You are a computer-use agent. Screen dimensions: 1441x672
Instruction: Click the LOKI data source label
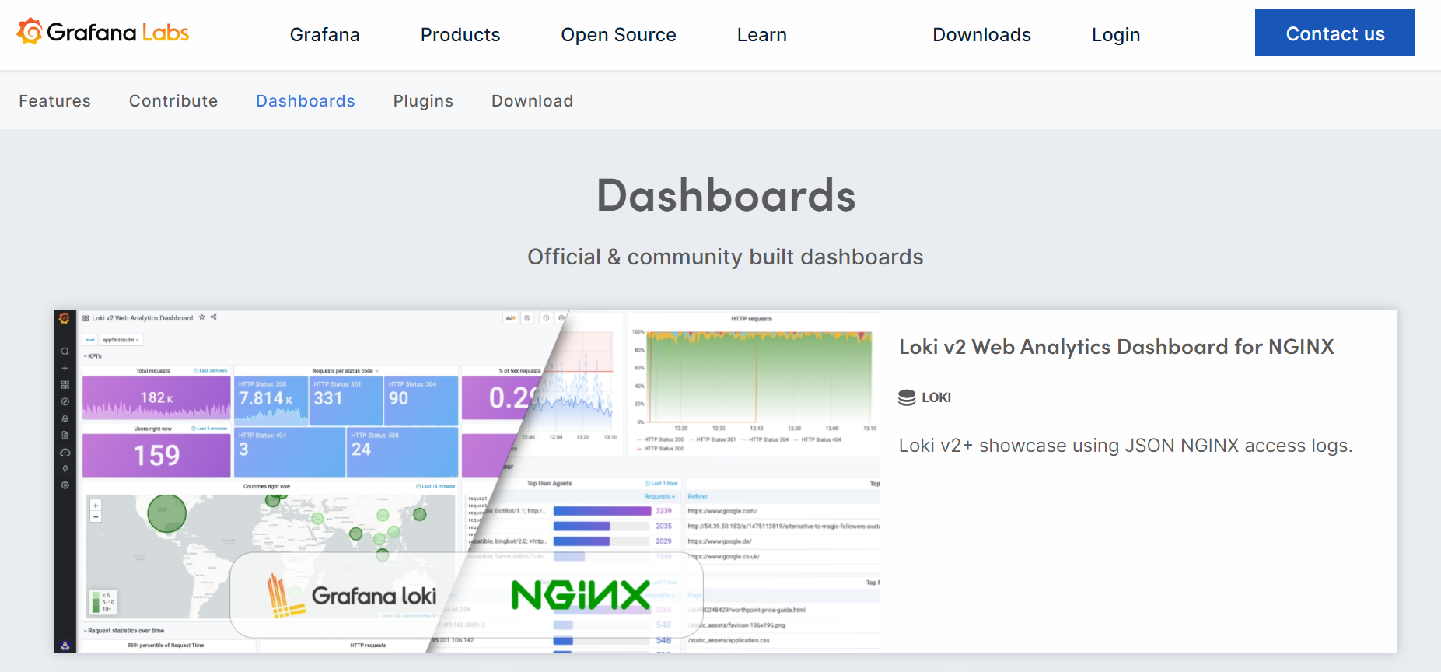coord(936,397)
